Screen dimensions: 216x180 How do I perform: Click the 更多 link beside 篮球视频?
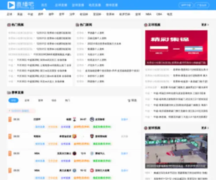coord(205,128)
